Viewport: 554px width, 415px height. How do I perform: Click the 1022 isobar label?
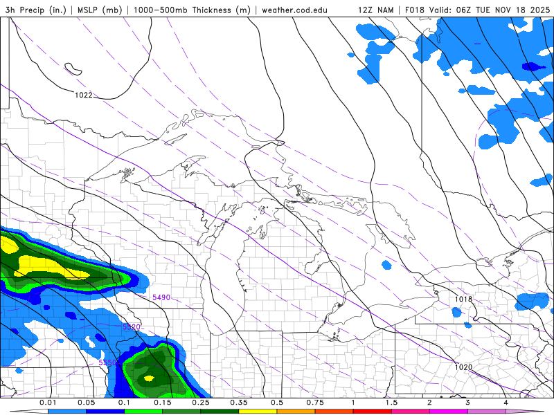[x=83, y=95]
